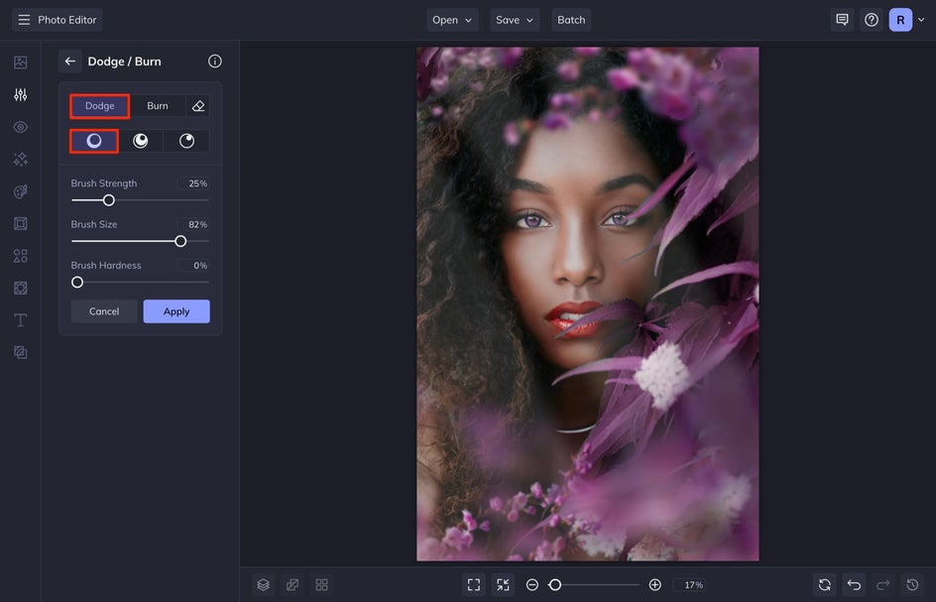Open the history clock icon

tap(912, 585)
